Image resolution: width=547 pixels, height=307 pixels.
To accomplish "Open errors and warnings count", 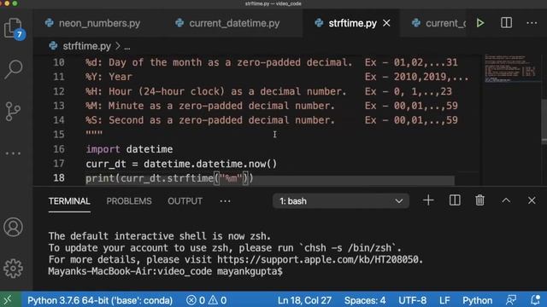I will pyautogui.click(x=206, y=300).
